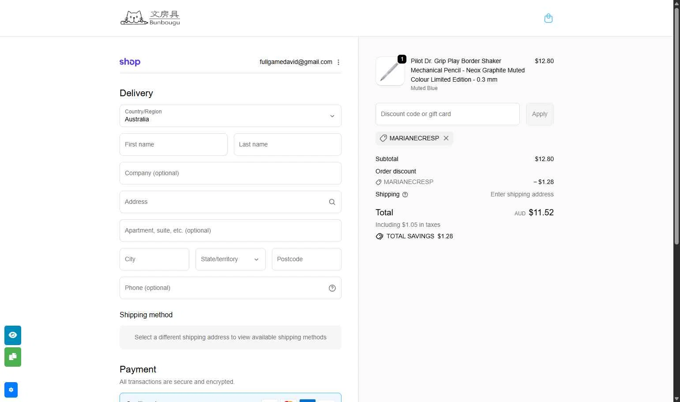680x402 pixels.
Task: Click the item quantity badge 1
Action: click(x=402, y=59)
